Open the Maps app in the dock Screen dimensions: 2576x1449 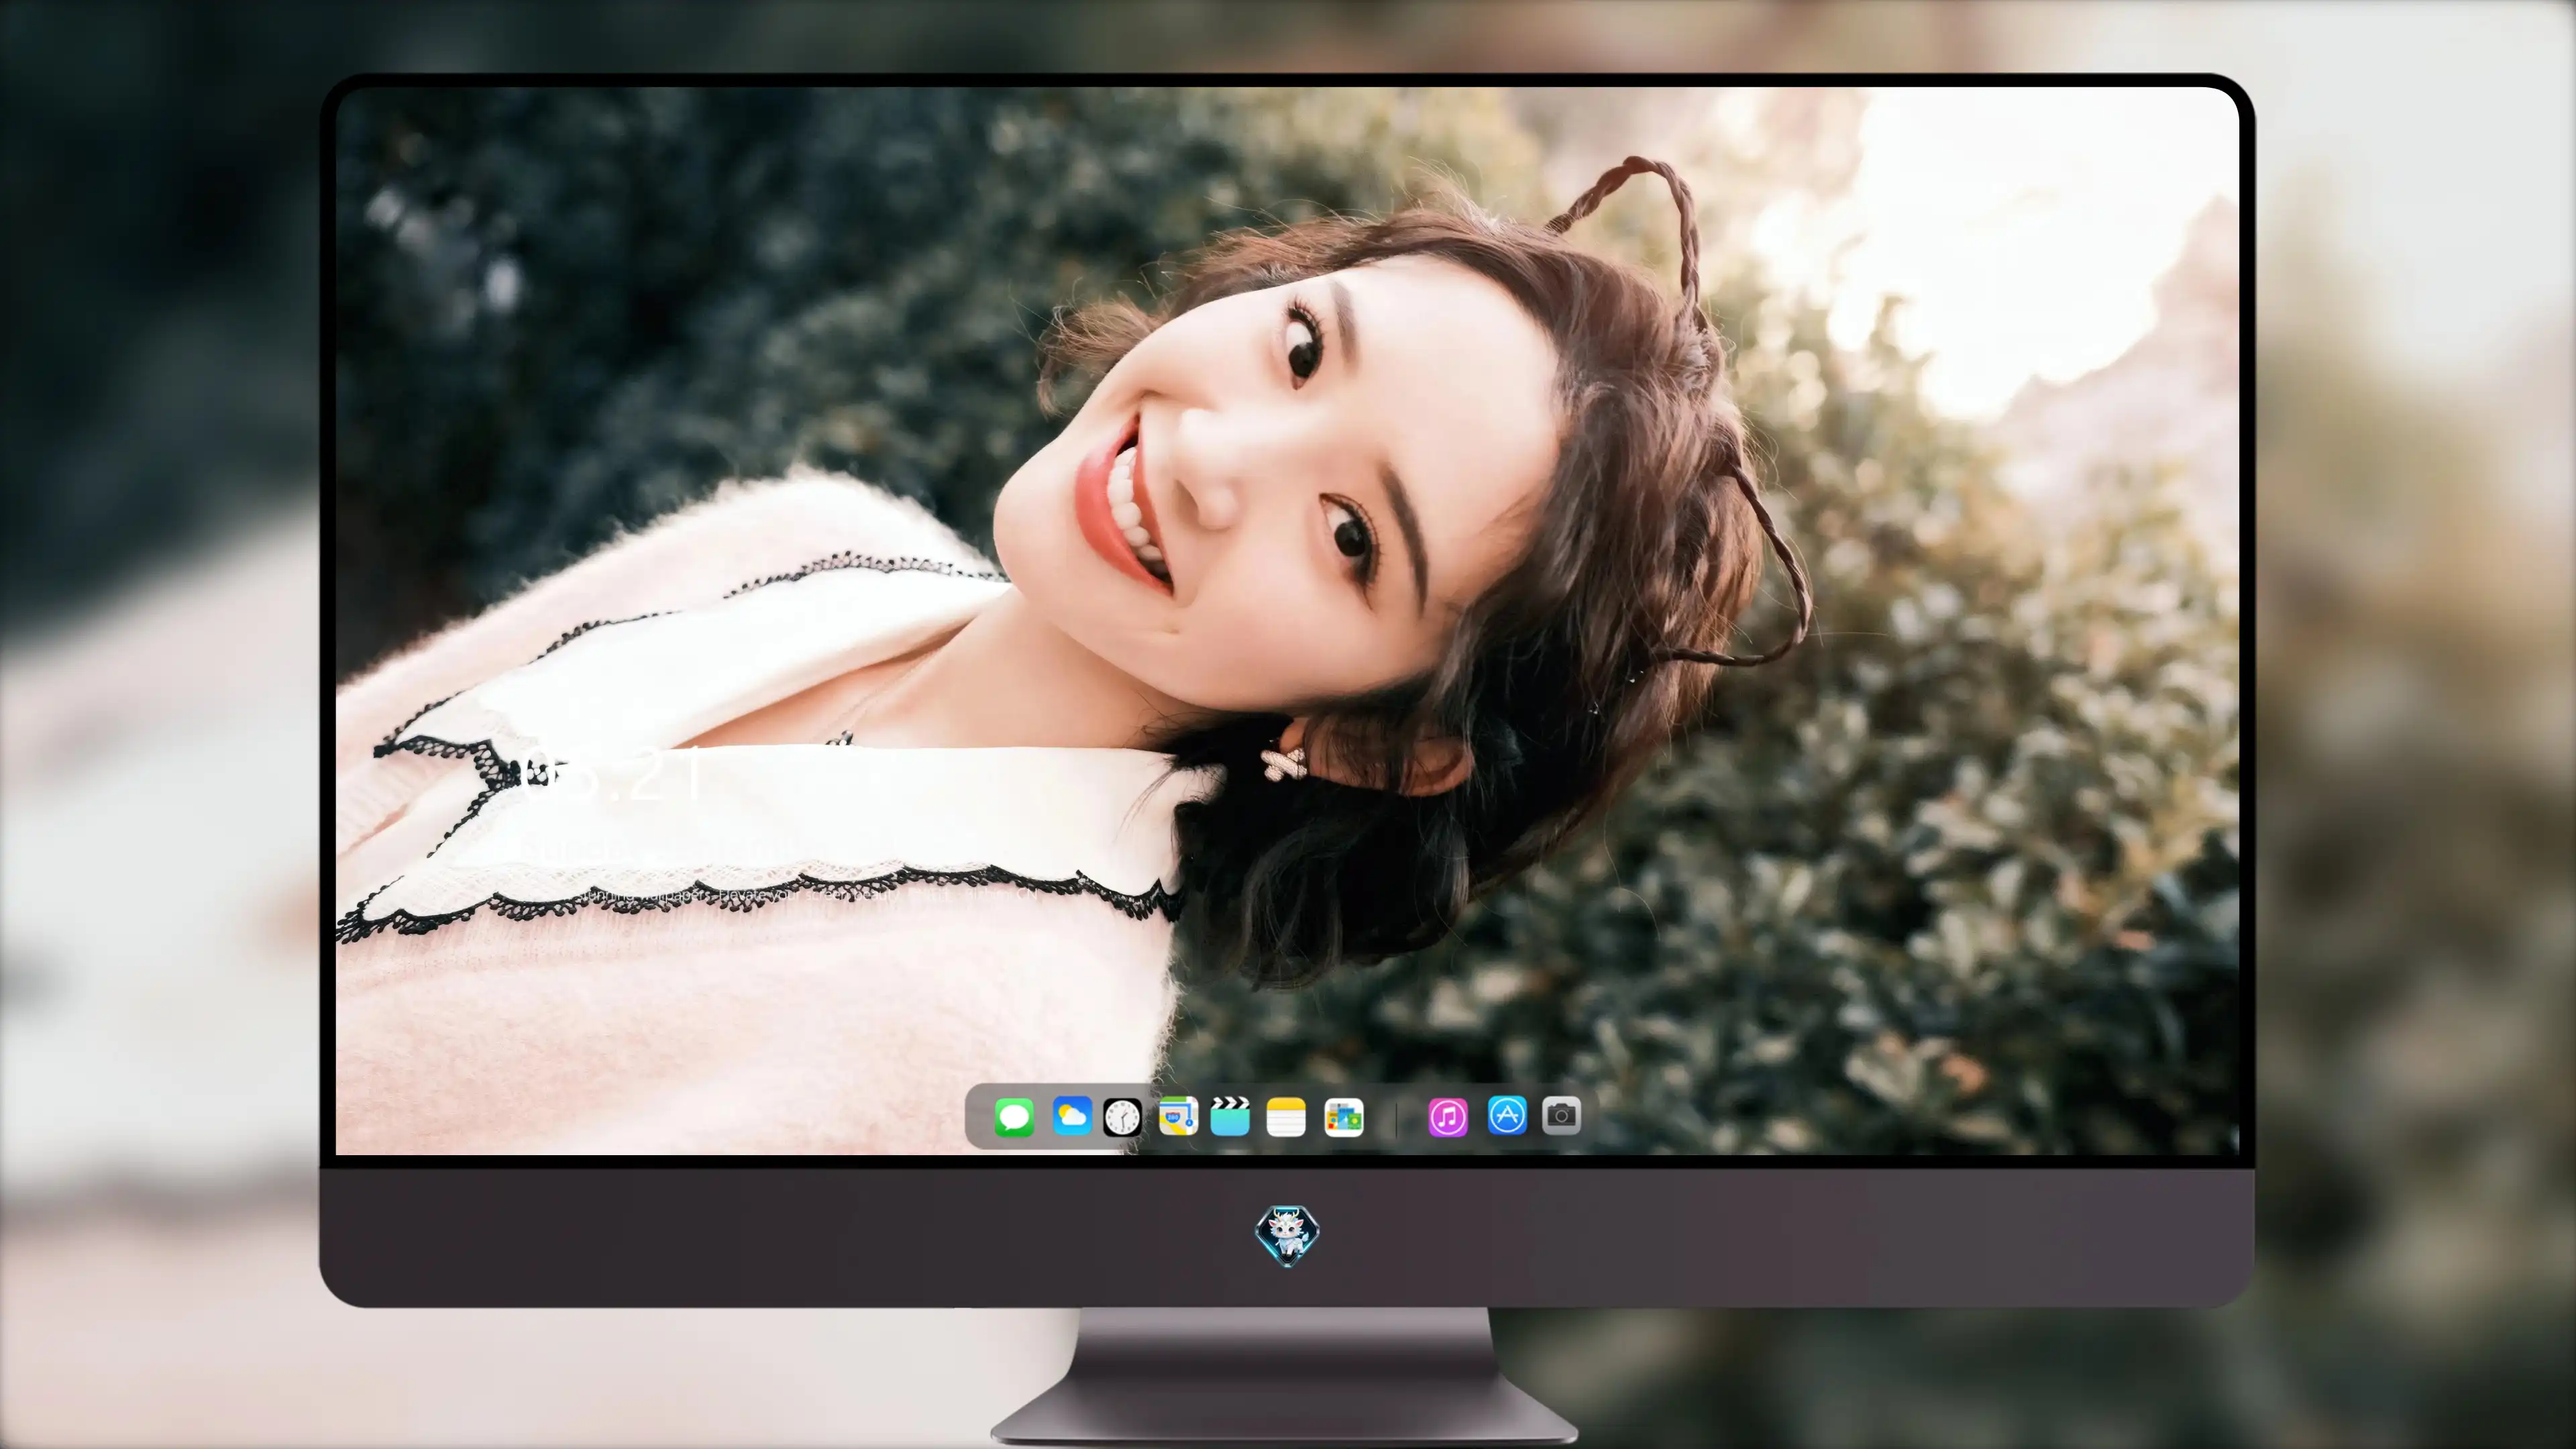(1178, 1116)
